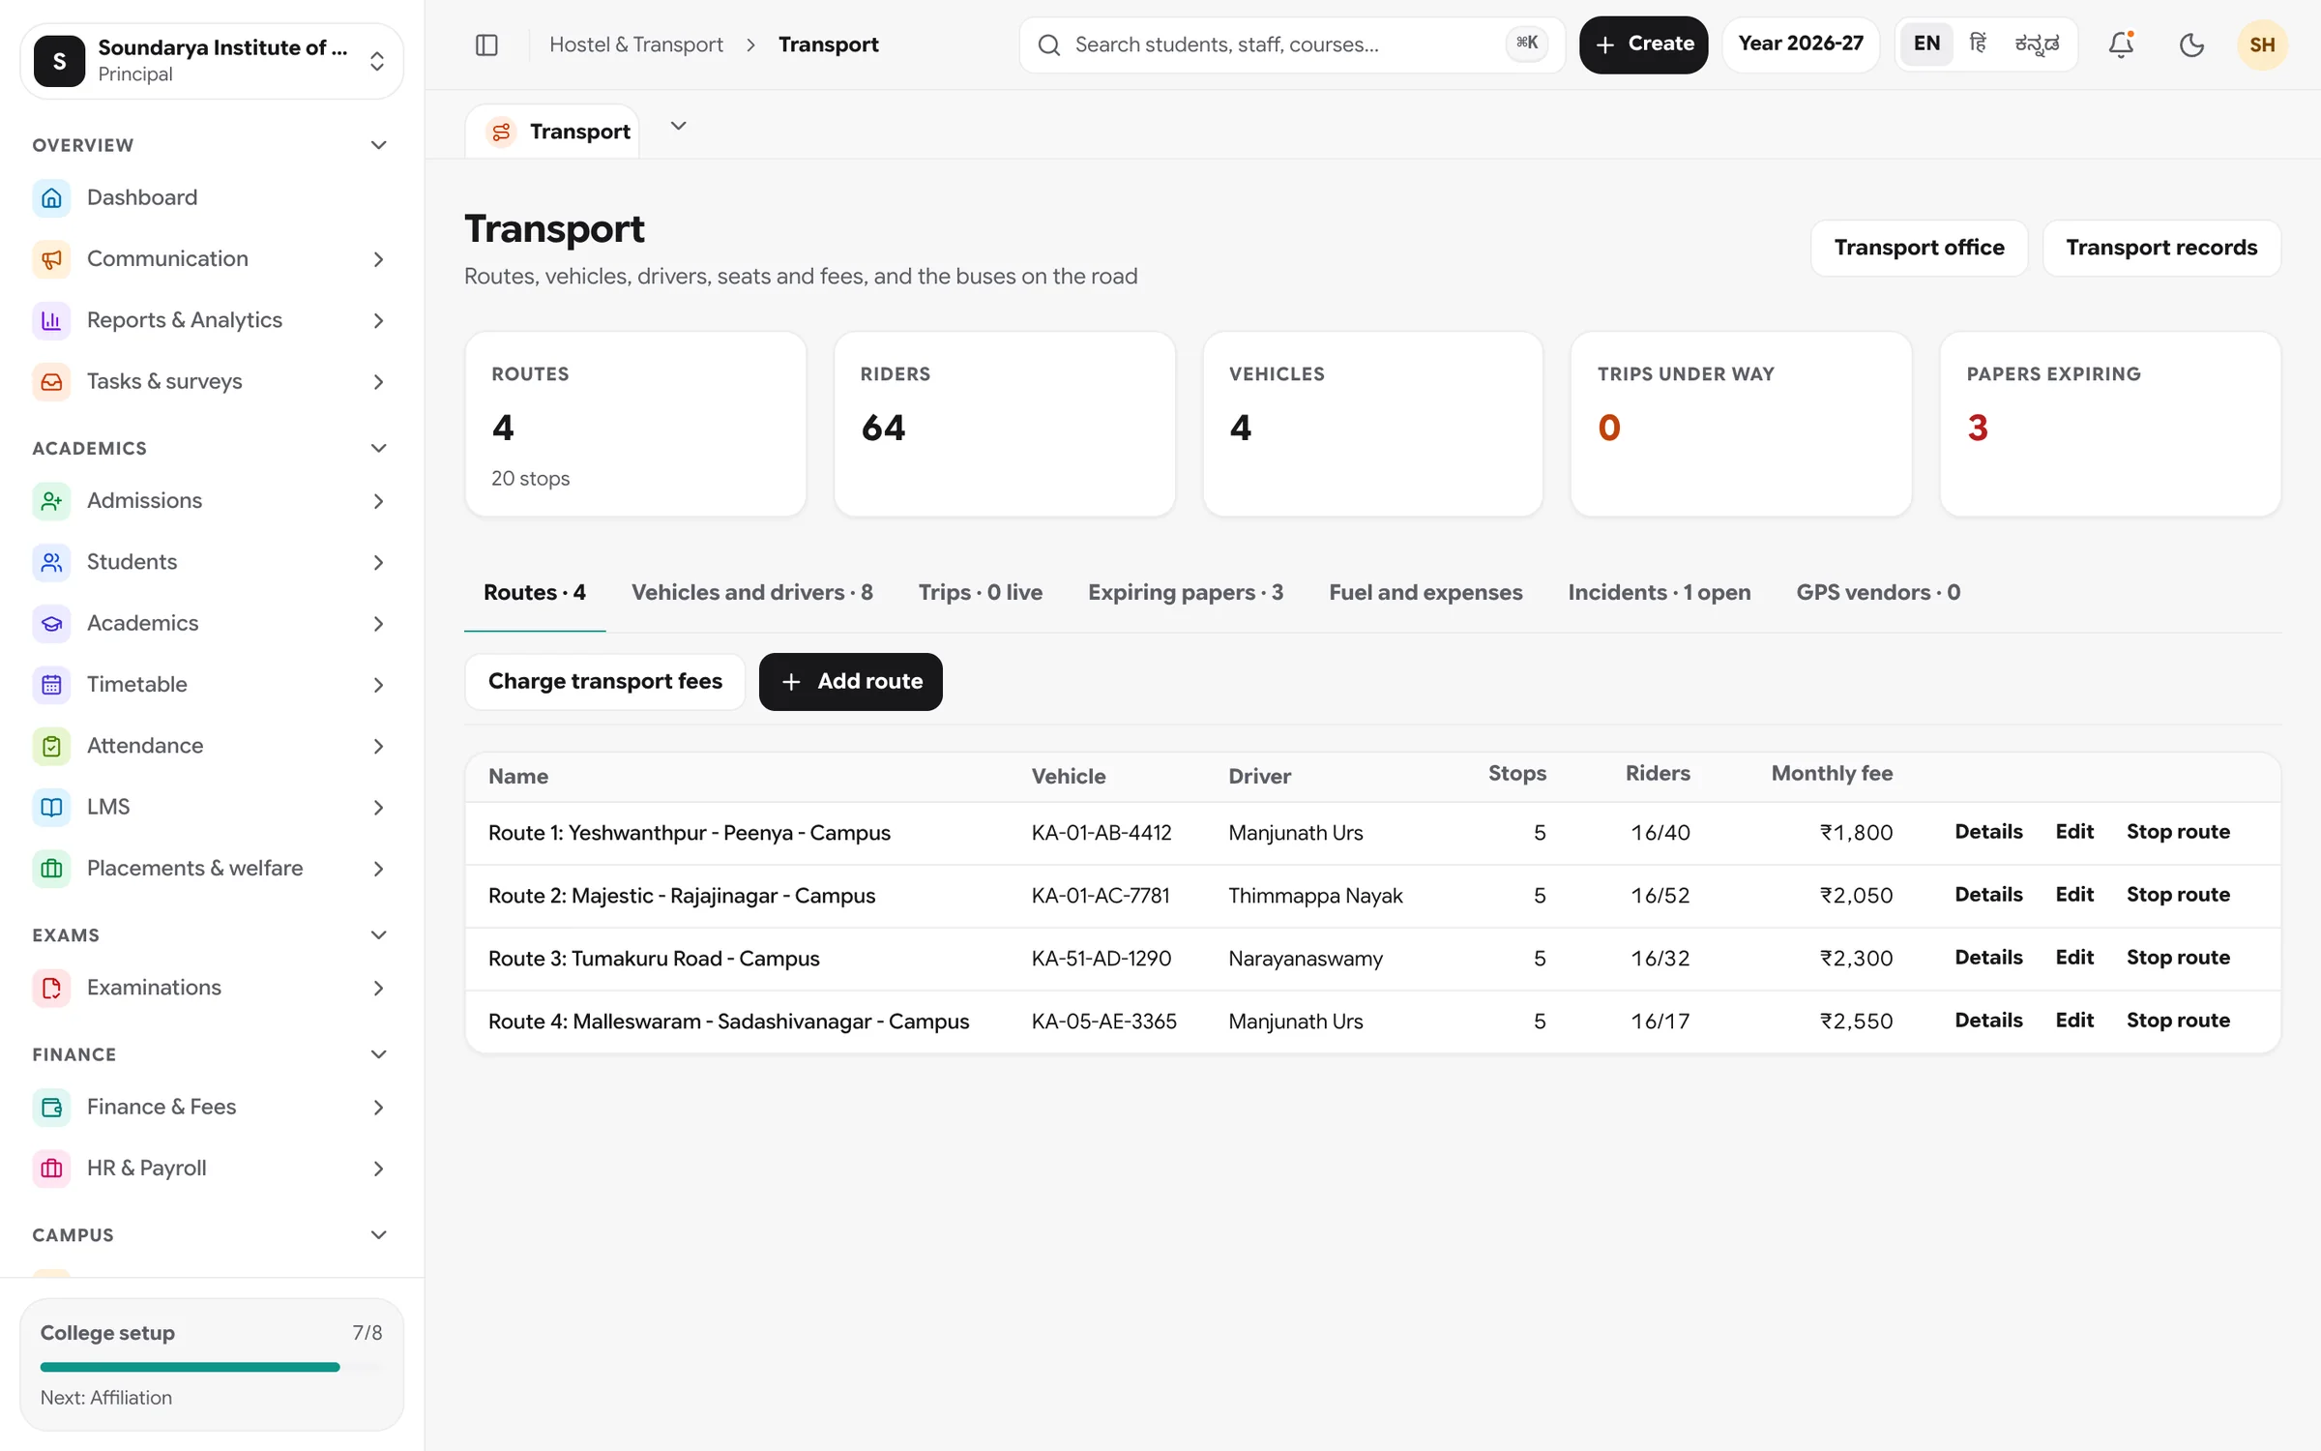
Task: Switch to dark mode moon icon
Action: [2191, 44]
